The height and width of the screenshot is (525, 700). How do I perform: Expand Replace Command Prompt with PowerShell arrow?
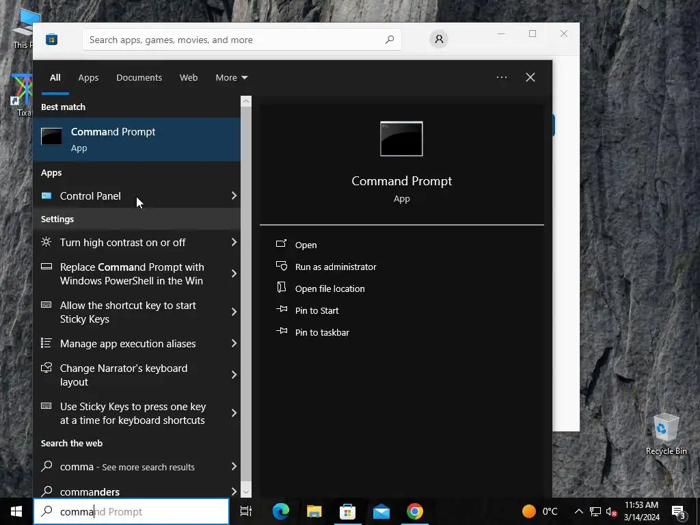234,273
